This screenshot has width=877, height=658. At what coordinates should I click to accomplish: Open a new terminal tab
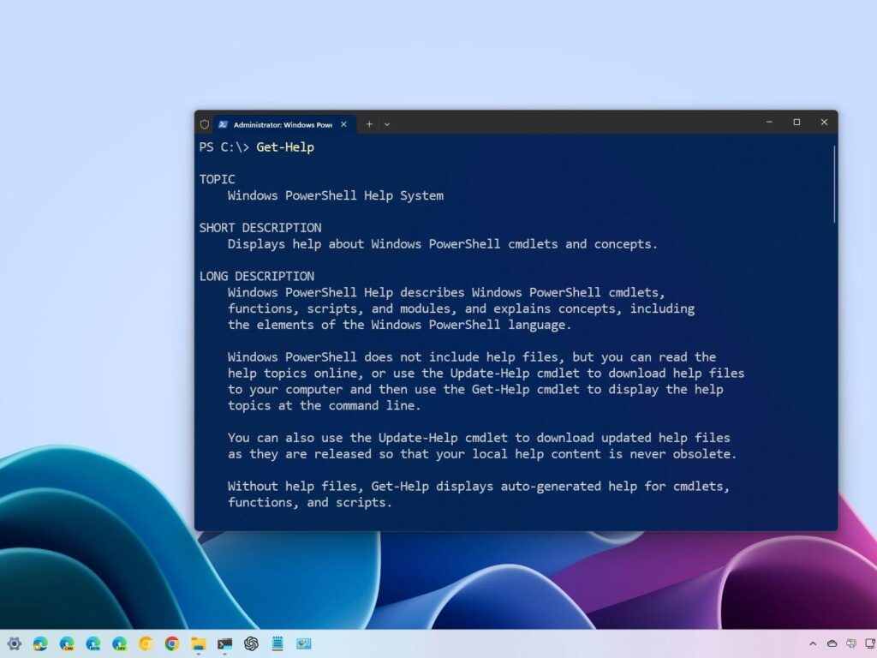(x=368, y=124)
